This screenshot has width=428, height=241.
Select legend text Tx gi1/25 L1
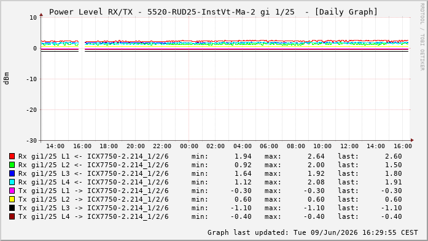click(x=44, y=191)
